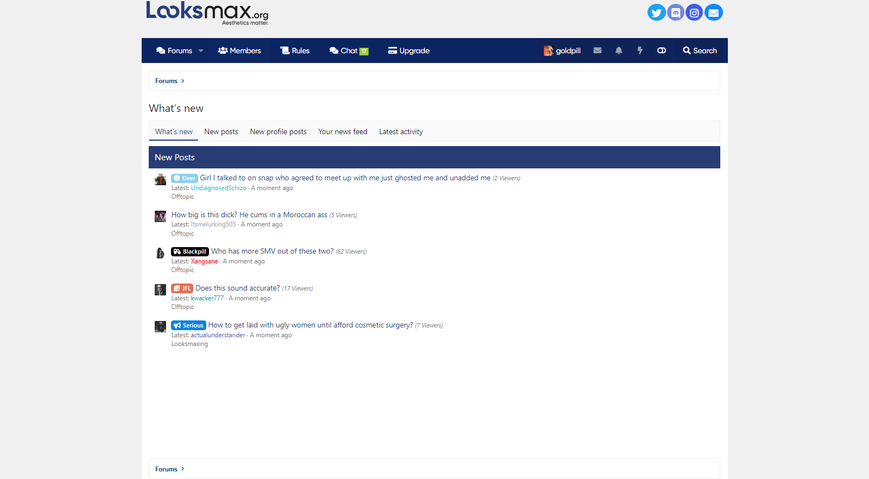Switch to the Latest activity tab
Image resolution: width=869 pixels, height=479 pixels.
[x=401, y=131]
